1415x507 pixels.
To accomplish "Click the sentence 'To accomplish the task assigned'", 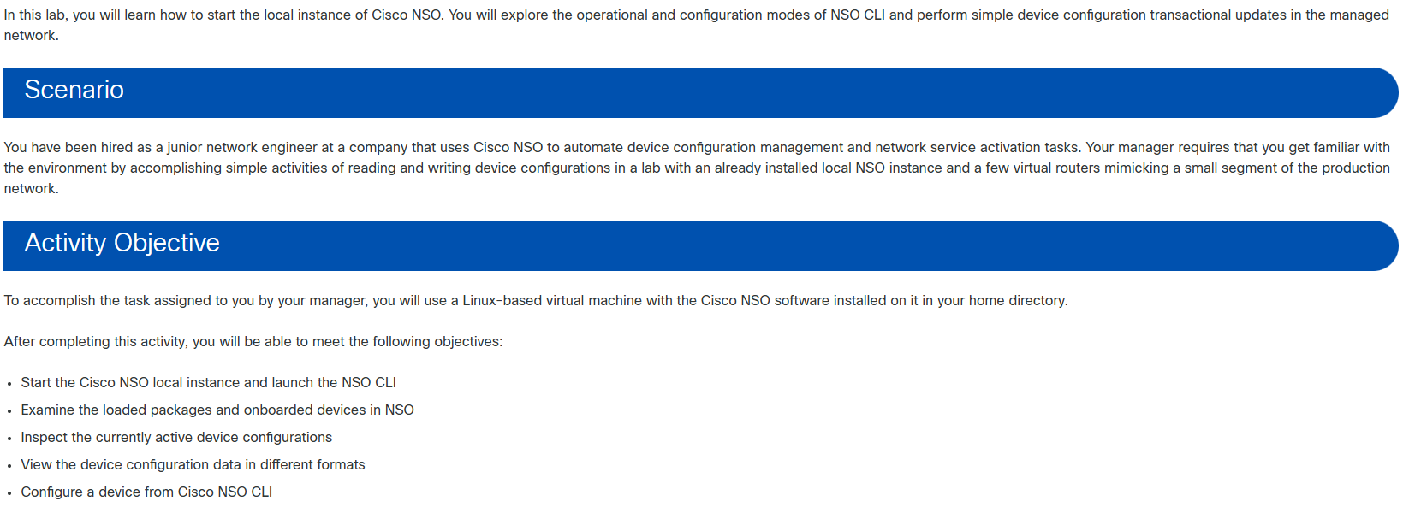I will pos(536,300).
